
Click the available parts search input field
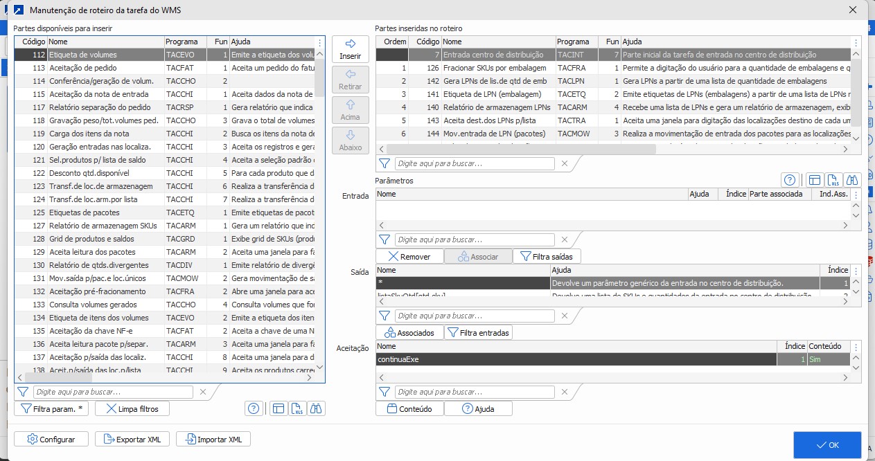[114, 392]
